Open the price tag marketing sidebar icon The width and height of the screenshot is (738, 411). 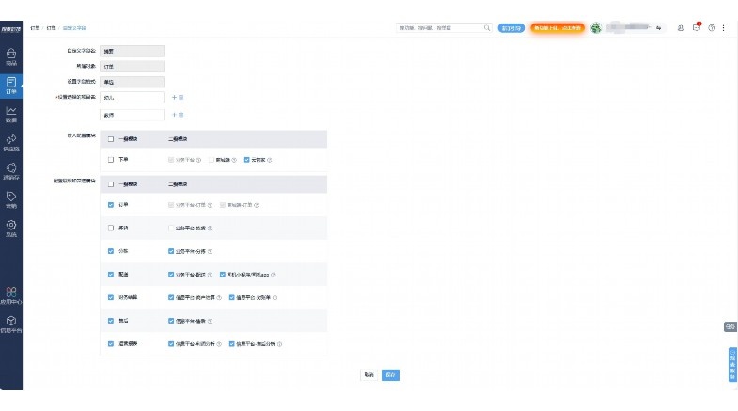tap(11, 200)
